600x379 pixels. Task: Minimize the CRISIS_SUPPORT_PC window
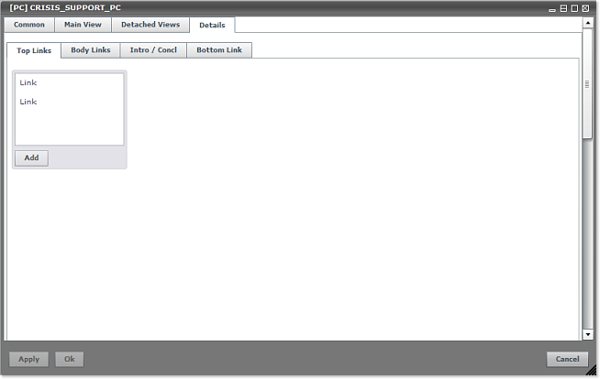552,8
